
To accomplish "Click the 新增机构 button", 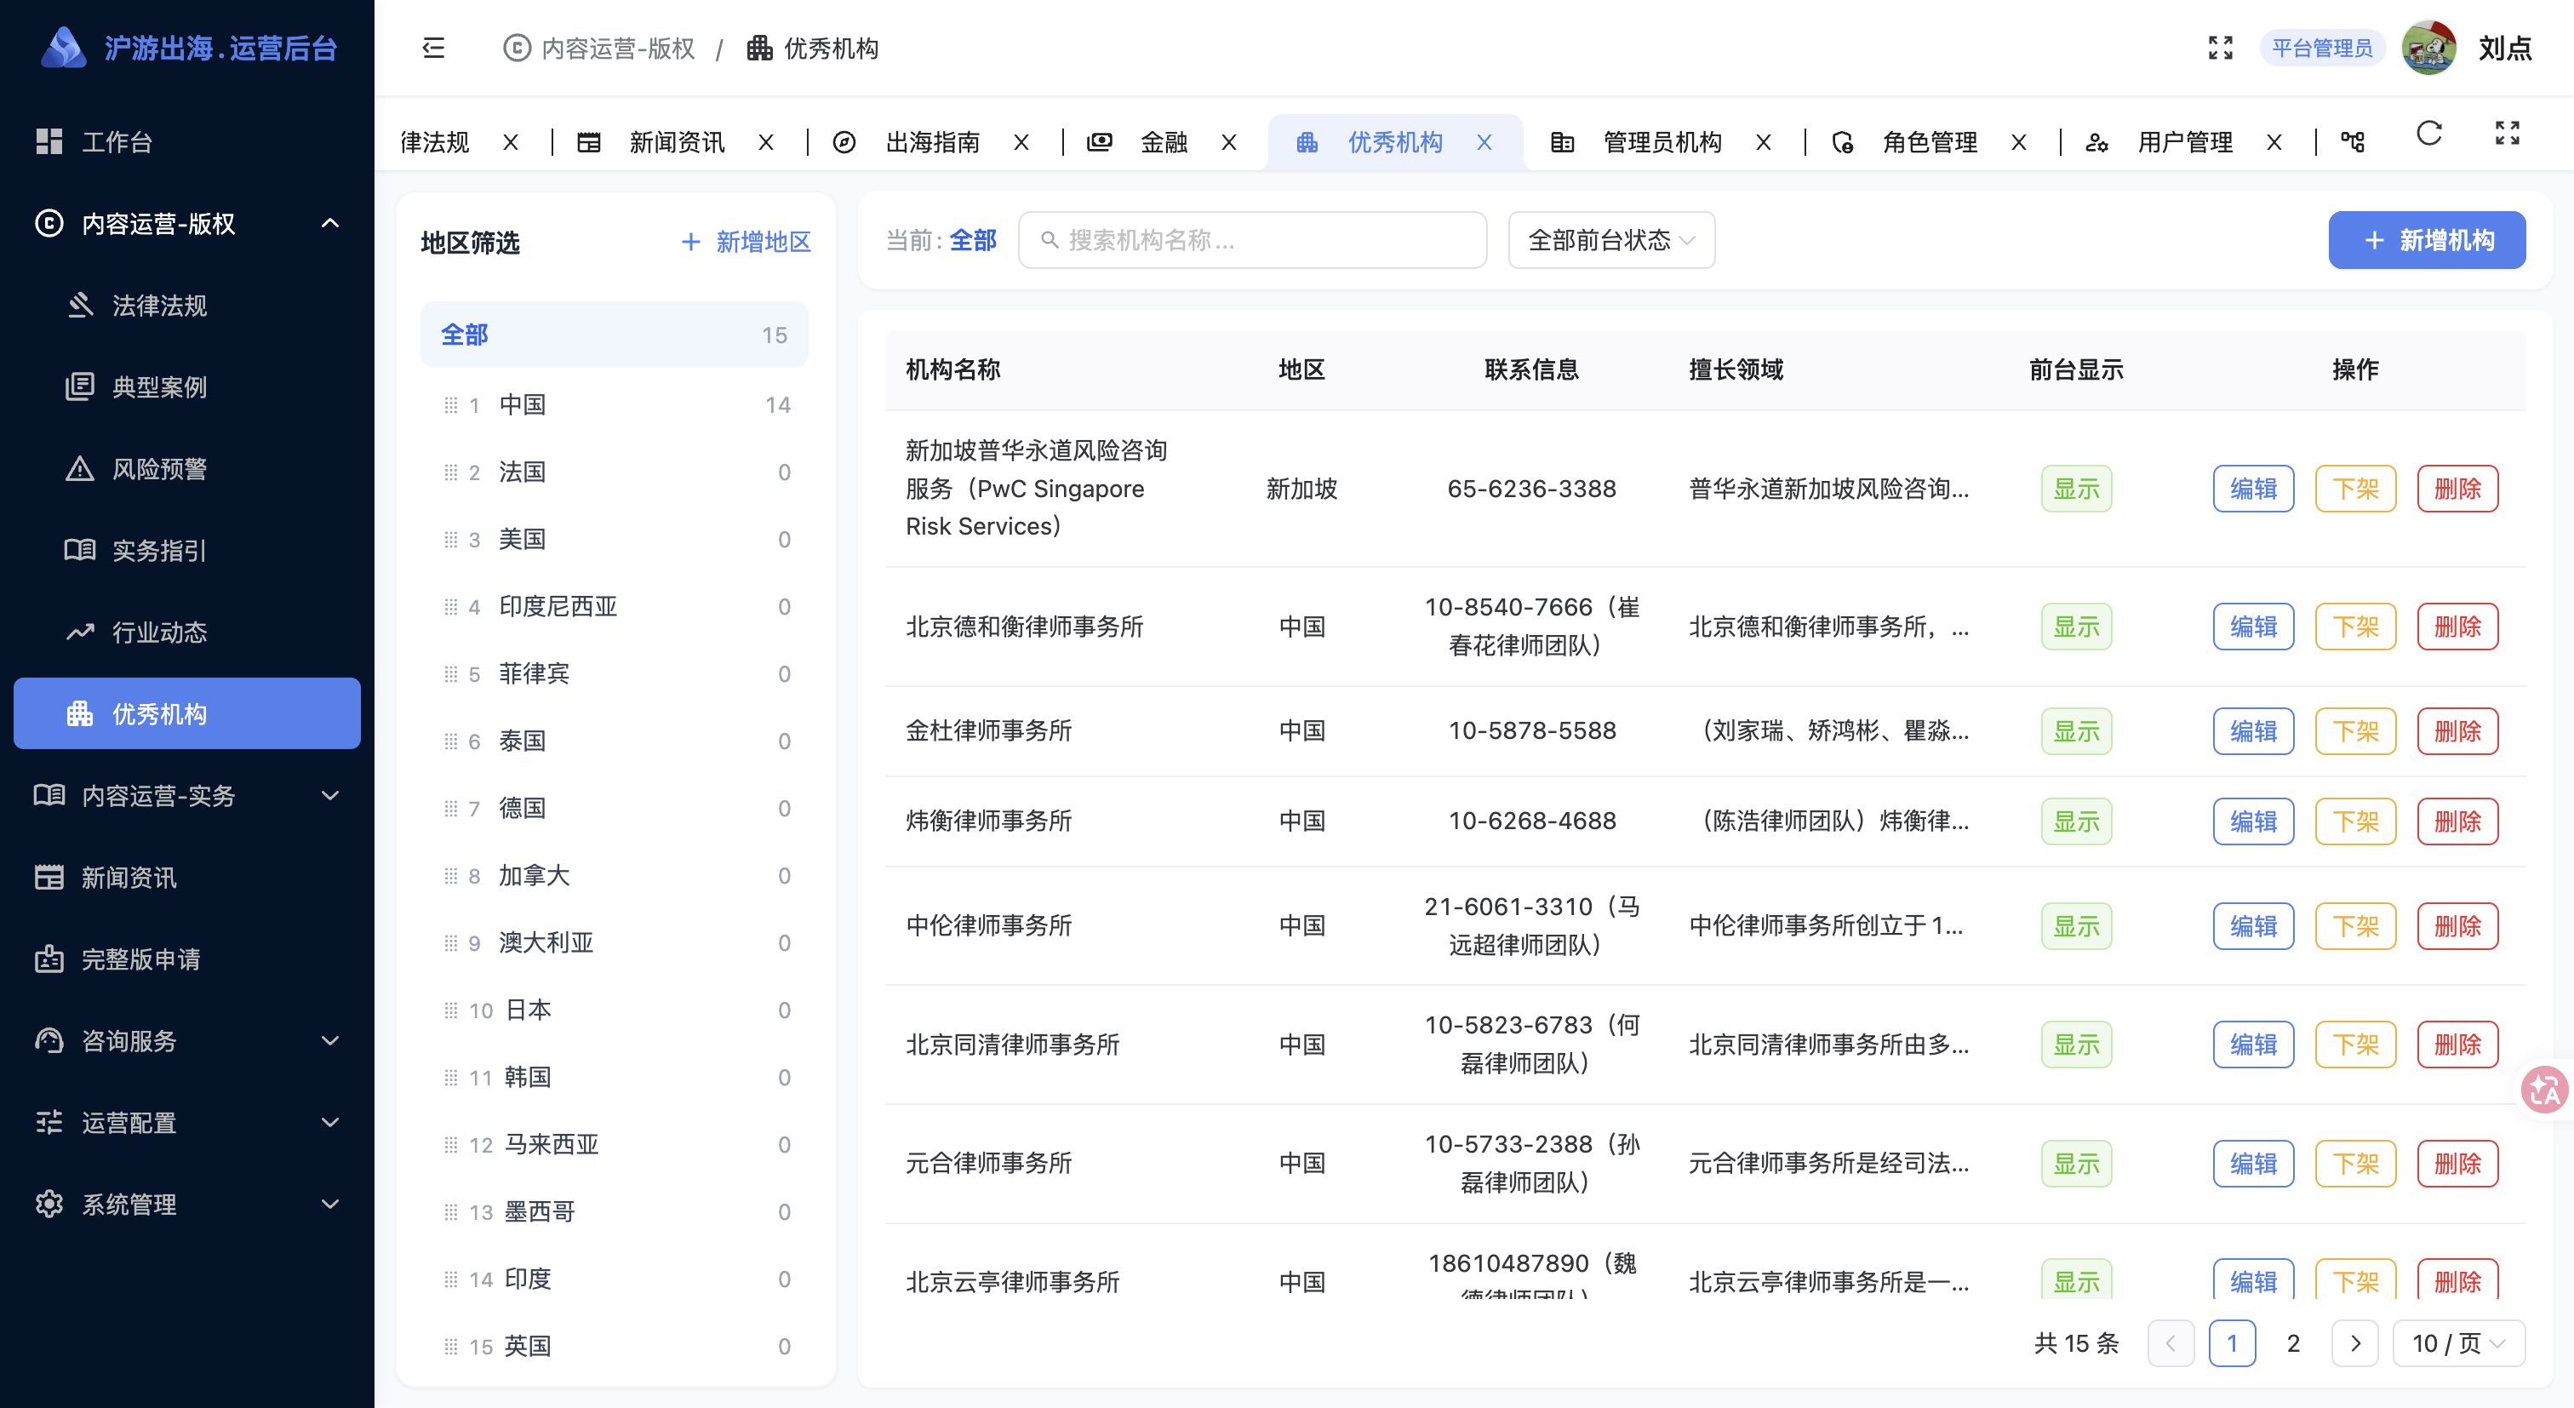I will click(x=2426, y=240).
